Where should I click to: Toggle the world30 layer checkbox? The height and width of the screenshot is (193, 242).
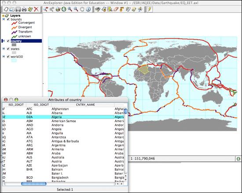tap(8, 56)
